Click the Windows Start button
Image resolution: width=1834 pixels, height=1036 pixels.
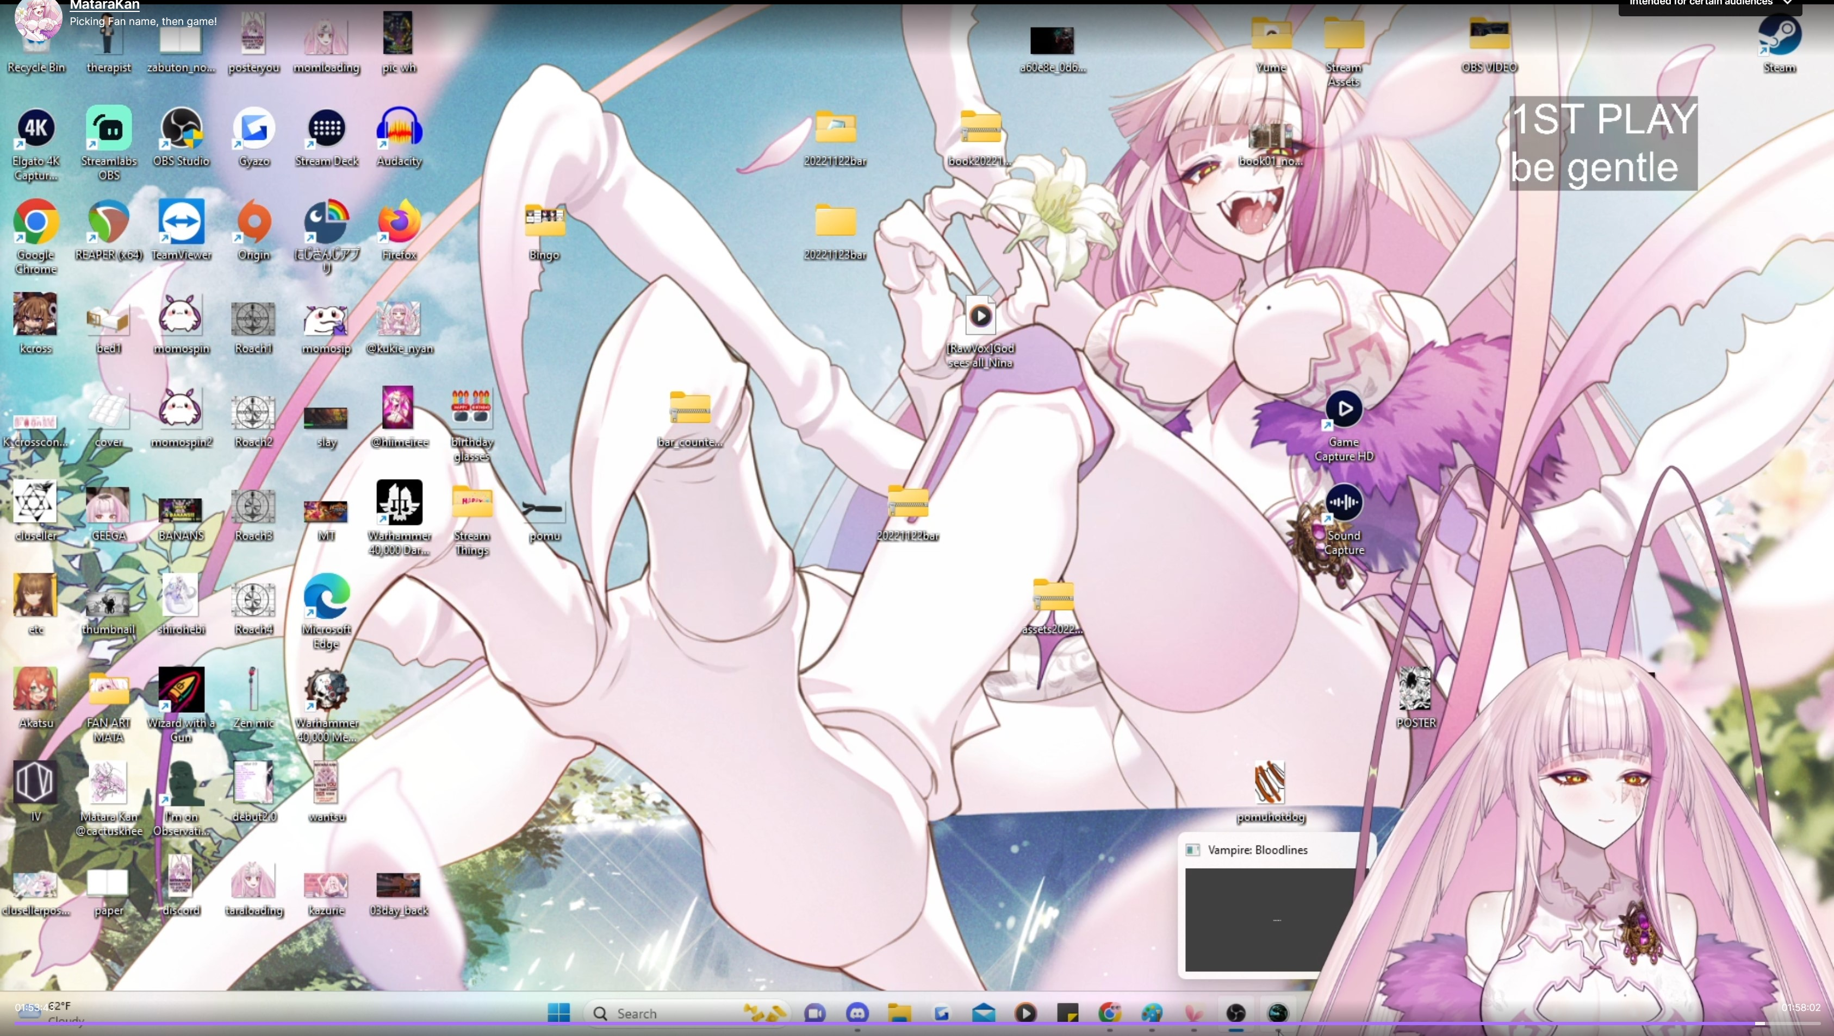559,1013
